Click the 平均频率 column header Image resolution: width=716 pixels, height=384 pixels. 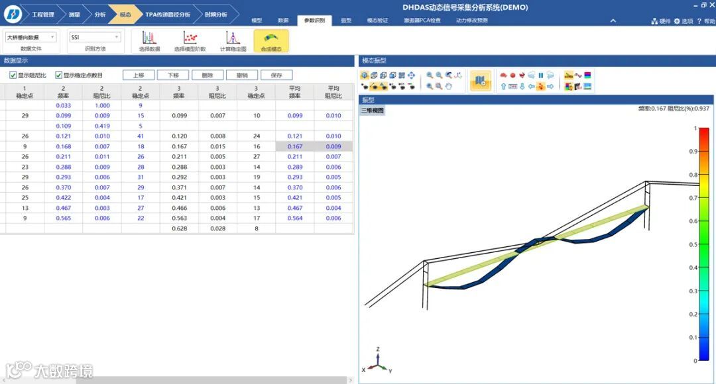pos(295,91)
